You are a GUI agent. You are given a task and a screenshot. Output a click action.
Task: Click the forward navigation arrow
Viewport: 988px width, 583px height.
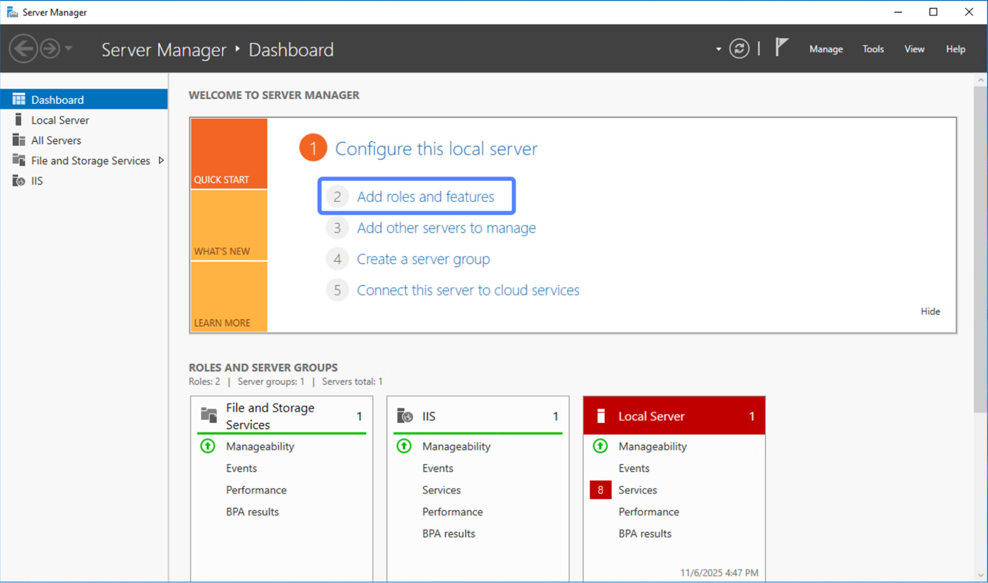(50, 48)
